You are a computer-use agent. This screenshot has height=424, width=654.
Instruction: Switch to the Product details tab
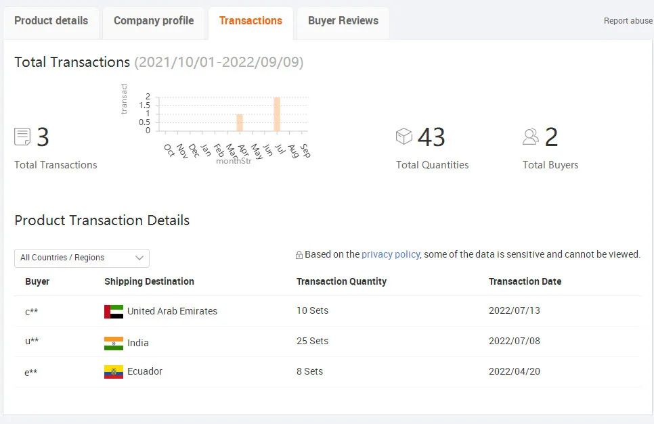click(51, 21)
